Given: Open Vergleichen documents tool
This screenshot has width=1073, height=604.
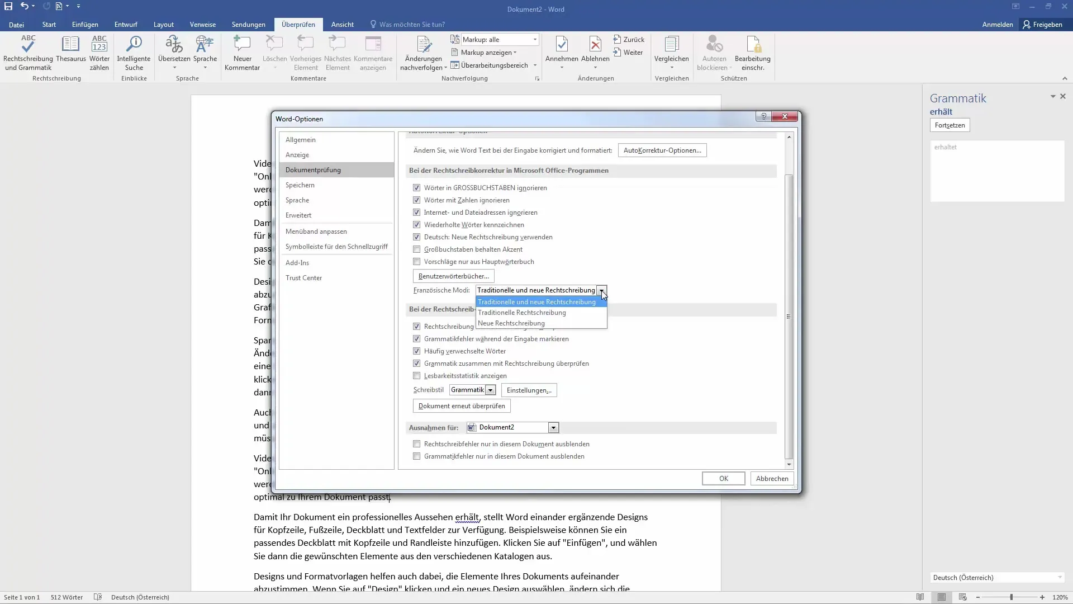Looking at the screenshot, I should click(671, 53).
